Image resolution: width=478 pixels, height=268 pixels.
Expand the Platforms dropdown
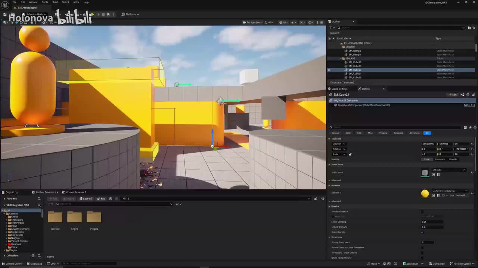[131, 15]
